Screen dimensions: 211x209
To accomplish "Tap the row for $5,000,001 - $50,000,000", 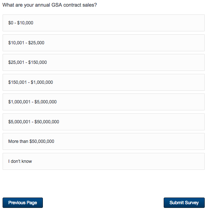I will pyautogui.click(x=103, y=122).
